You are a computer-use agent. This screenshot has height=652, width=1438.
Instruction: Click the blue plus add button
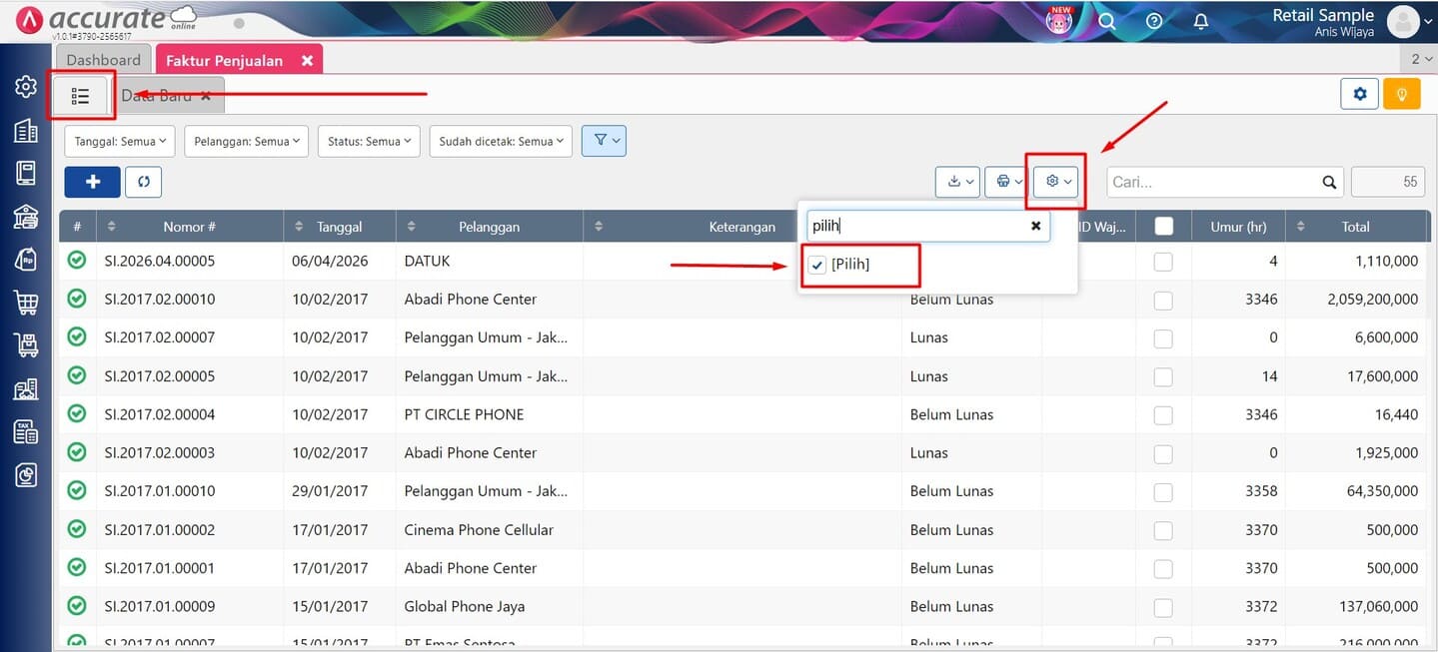(x=92, y=182)
